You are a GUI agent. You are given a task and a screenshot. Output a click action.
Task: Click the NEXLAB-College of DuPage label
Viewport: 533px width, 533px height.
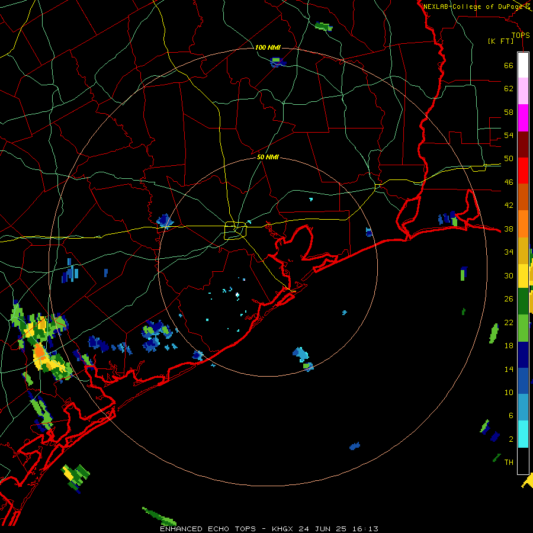473,7
